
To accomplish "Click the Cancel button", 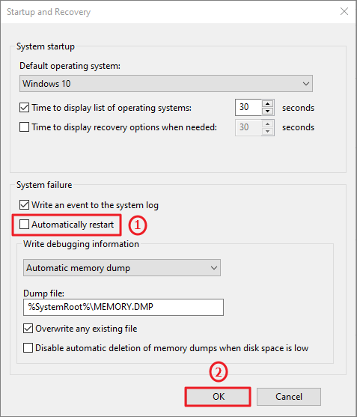I will (x=289, y=397).
